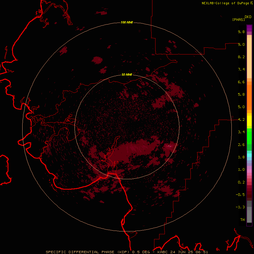254x254 pixels.
Task: Click the KABC 24 JUN 25 06:51 timestamp
Action: (183, 252)
